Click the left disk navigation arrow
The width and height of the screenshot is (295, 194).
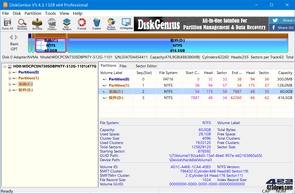pyautogui.click(x=12, y=37)
